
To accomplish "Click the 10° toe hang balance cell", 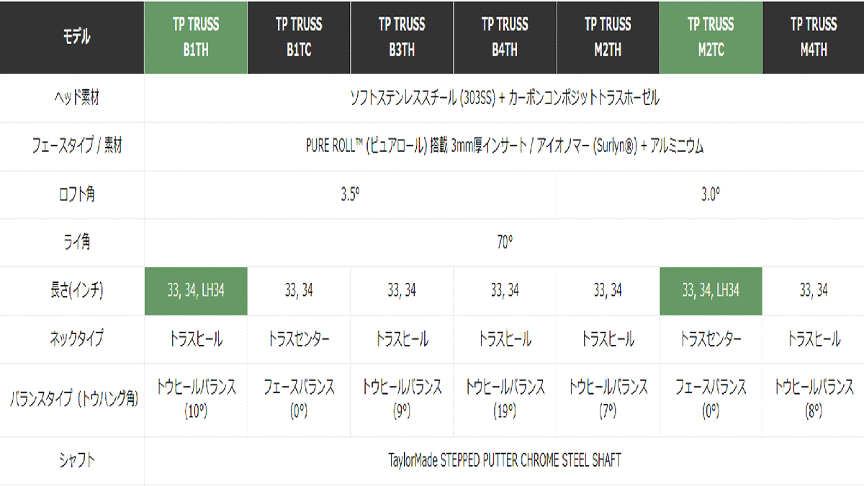I will [x=196, y=400].
